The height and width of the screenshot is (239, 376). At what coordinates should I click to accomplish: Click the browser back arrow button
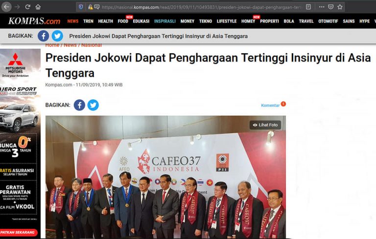(6, 7)
